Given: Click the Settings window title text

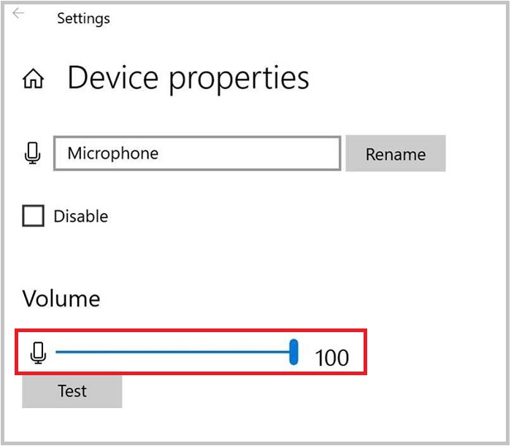Looking at the screenshot, I should click(x=83, y=18).
